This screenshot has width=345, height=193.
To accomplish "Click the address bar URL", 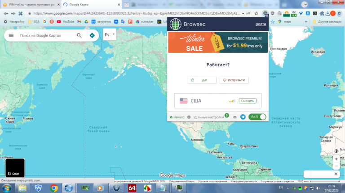I will pyautogui.click(x=137, y=13).
